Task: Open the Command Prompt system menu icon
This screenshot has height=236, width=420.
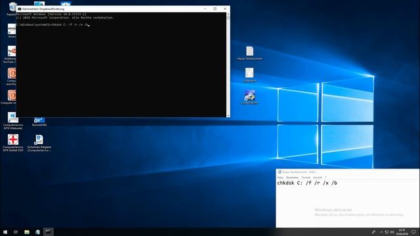Action: 19,9
